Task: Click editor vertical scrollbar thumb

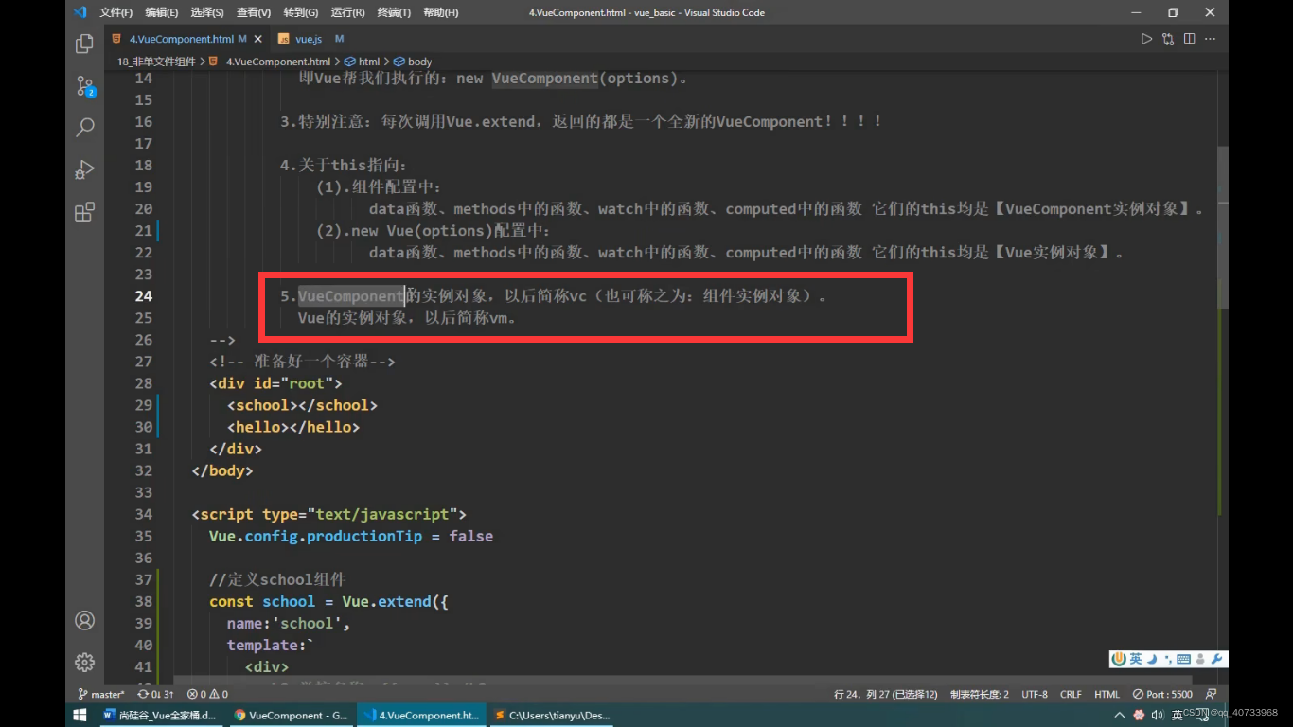Action: tap(1222, 227)
